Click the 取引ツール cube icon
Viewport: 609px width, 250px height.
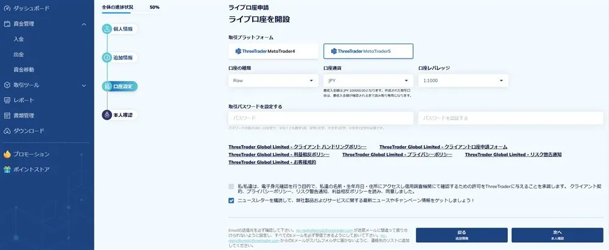click(7, 85)
